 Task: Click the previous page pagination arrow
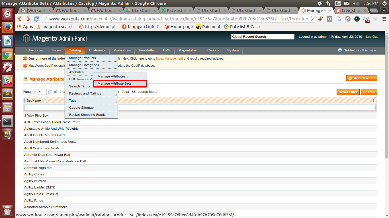(x=34, y=92)
